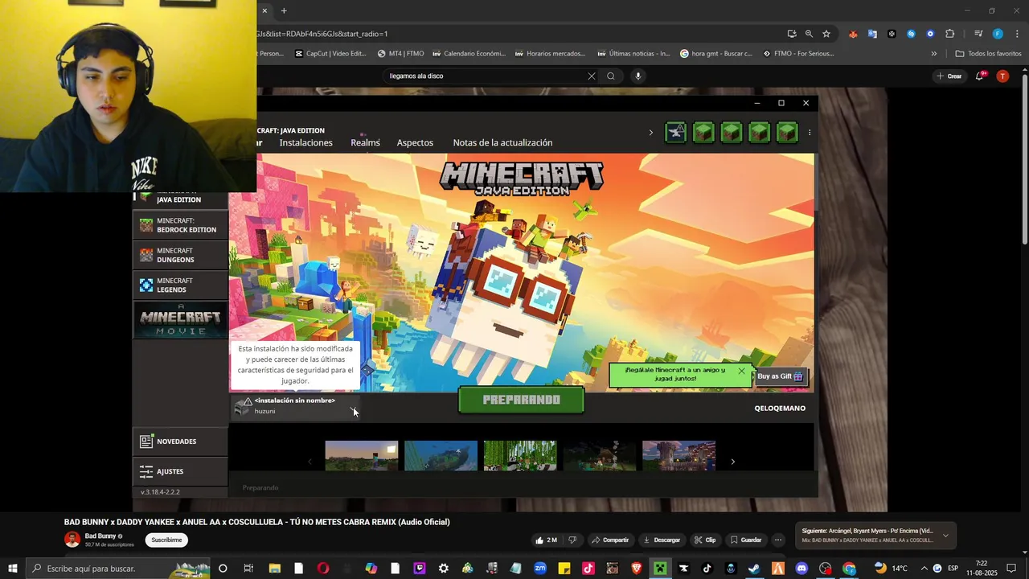Open Notas de la actualización tab
1029x579 pixels.
point(502,142)
